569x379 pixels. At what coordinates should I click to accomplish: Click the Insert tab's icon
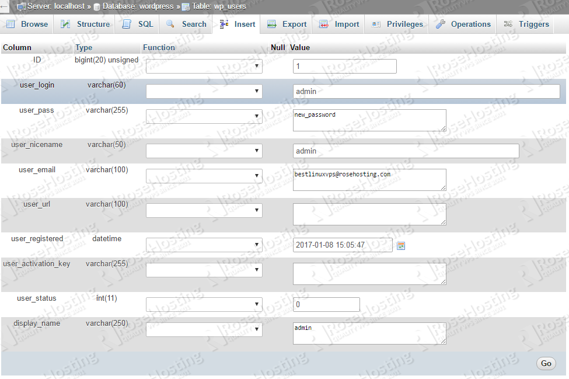pyautogui.click(x=224, y=24)
